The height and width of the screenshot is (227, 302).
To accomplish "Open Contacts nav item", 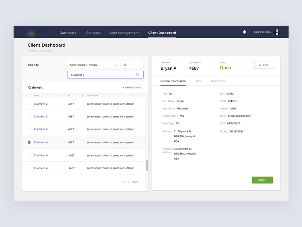I will point(93,33).
